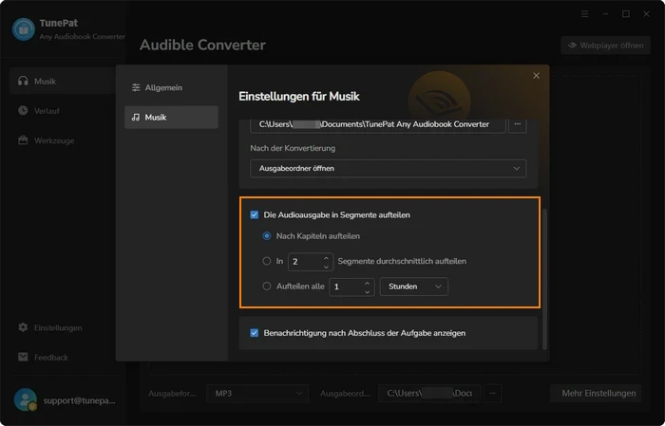The width and height of the screenshot is (665, 426).
Task: Click 'Audible Converter' title text
Action: [x=202, y=45]
